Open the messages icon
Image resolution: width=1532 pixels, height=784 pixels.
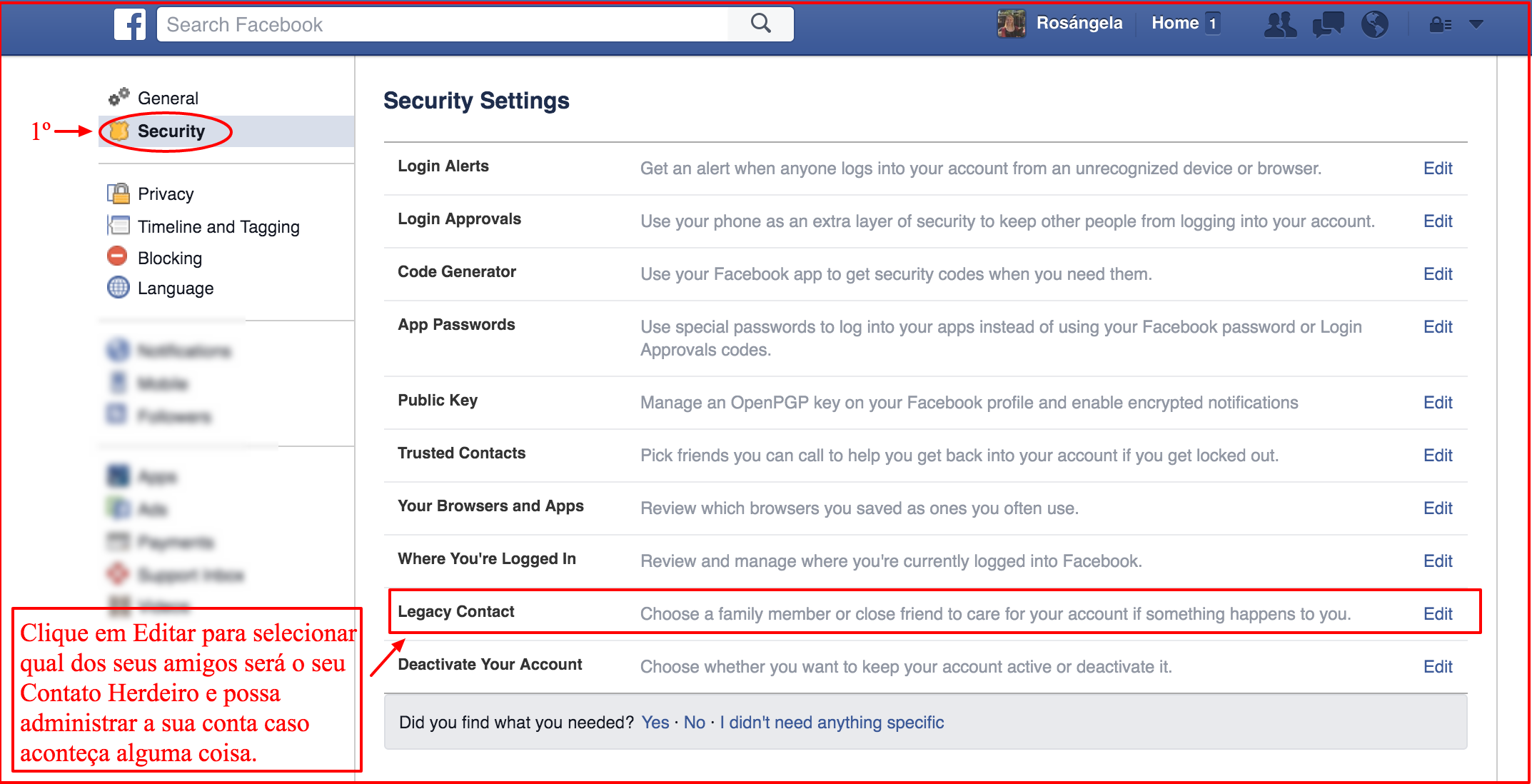click(x=1328, y=24)
